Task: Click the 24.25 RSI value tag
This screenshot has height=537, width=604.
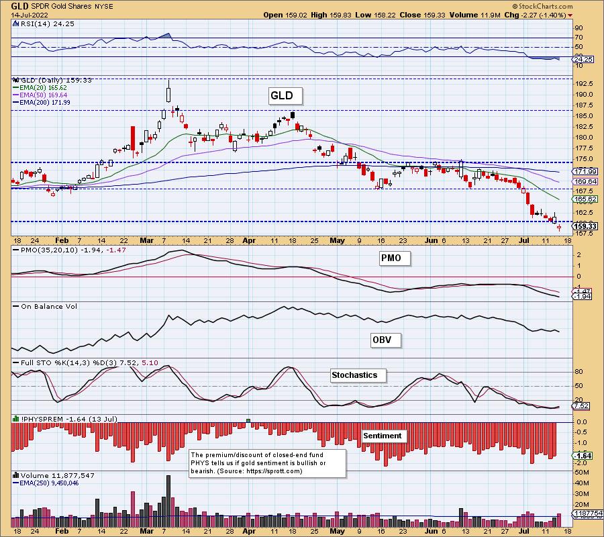Action: 584,60
